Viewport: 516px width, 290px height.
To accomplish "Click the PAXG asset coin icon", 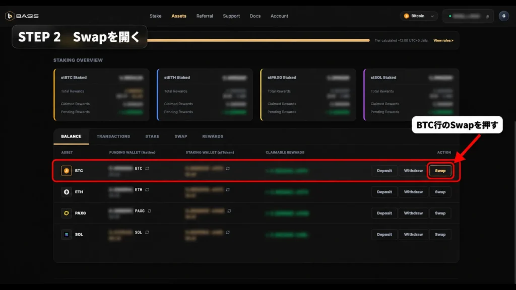I will [x=67, y=213].
